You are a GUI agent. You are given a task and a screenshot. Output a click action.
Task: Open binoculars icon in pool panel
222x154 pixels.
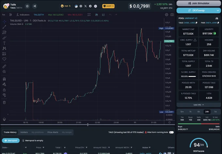point(217,18)
